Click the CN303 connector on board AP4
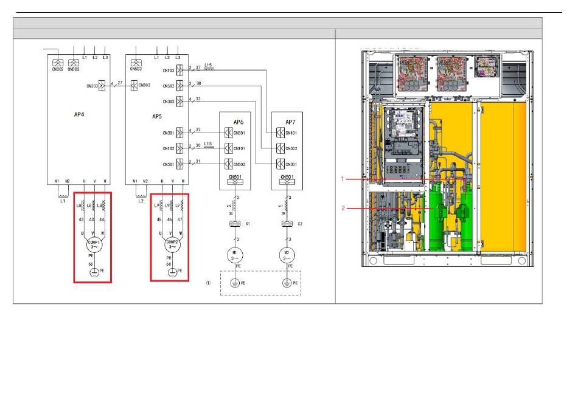Screen dimensions: 578x394 coord(102,86)
